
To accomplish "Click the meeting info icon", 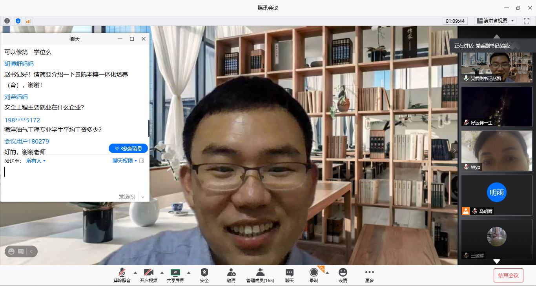I will tap(7, 21).
